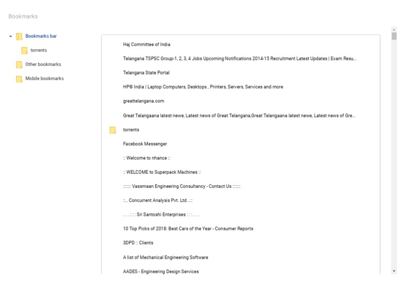The height and width of the screenshot is (281, 397).
Task: Select Other bookmarks in sidebar
Action: pyautogui.click(x=43, y=64)
